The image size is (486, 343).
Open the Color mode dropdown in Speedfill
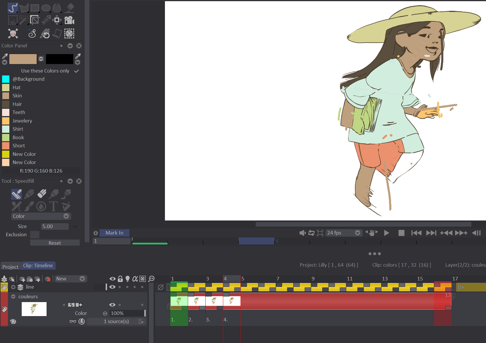(41, 216)
